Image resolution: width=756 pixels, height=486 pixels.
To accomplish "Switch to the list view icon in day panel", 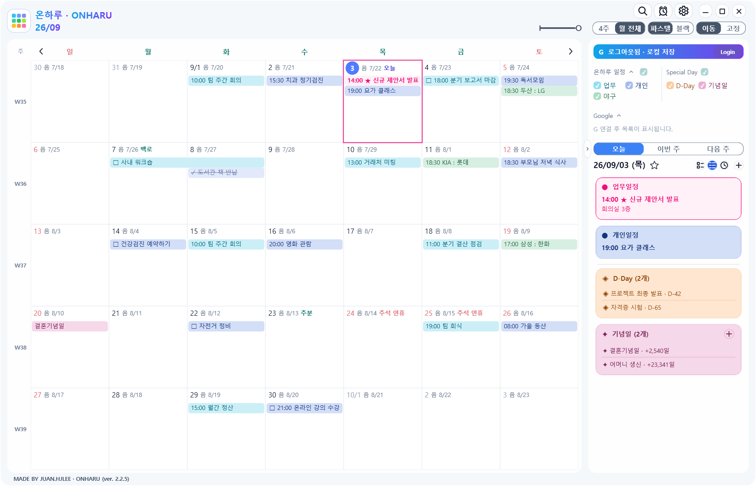I will pyautogui.click(x=700, y=165).
